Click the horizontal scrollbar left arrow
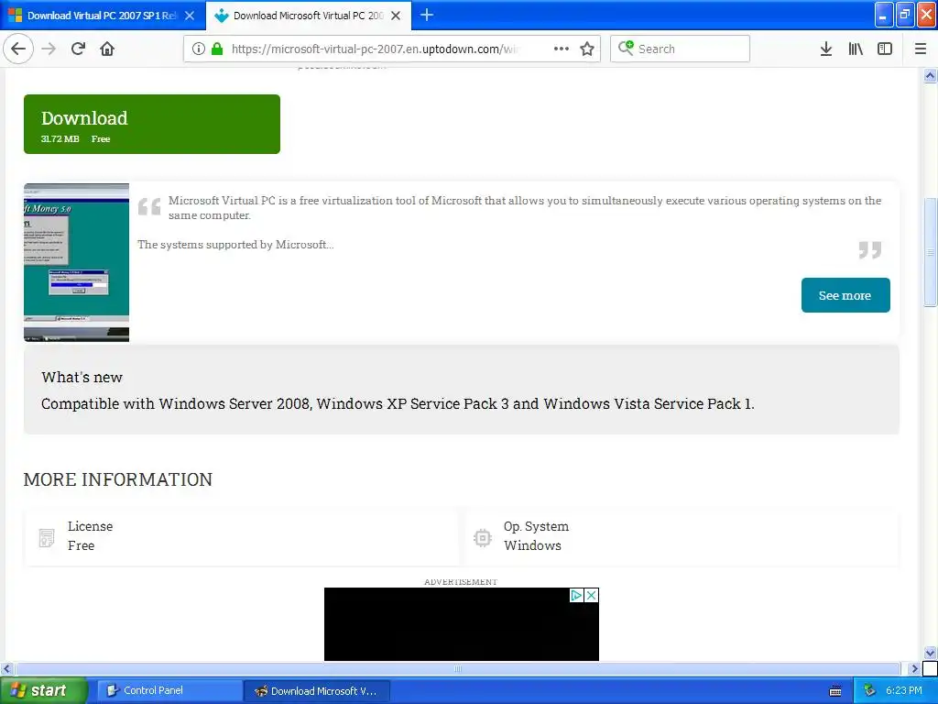Screen dimensions: 938x704 tap(6, 668)
